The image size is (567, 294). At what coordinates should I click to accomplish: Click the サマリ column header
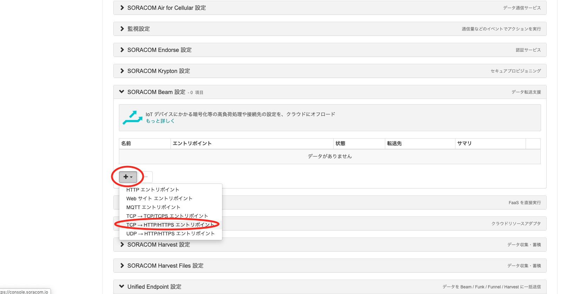pyautogui.click(x=491, y=143)
